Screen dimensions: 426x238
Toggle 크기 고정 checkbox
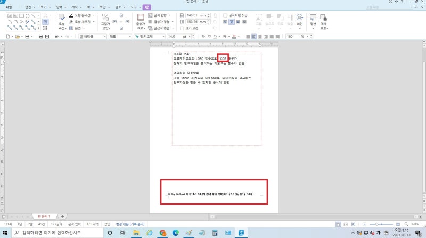pos(182,28)
